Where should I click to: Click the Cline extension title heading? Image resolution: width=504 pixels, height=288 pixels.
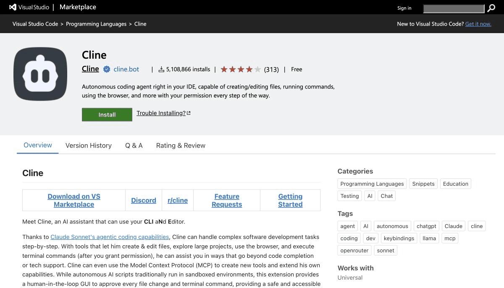(94, 55)
